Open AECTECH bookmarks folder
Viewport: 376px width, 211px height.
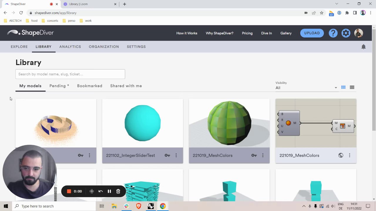pos(13,21)
